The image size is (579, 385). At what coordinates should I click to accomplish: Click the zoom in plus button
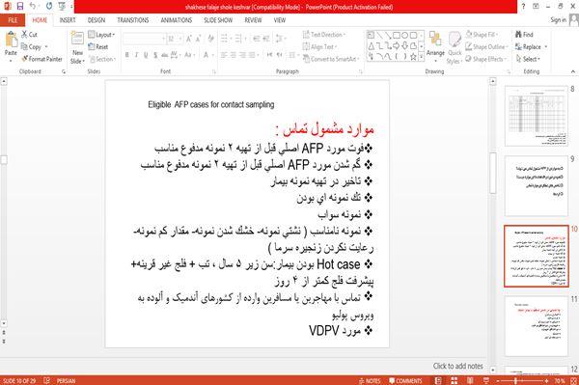546,380
